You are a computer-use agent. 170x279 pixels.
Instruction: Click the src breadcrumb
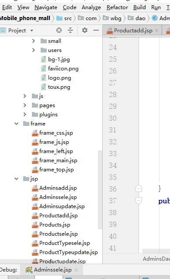(x=64, y=18)
